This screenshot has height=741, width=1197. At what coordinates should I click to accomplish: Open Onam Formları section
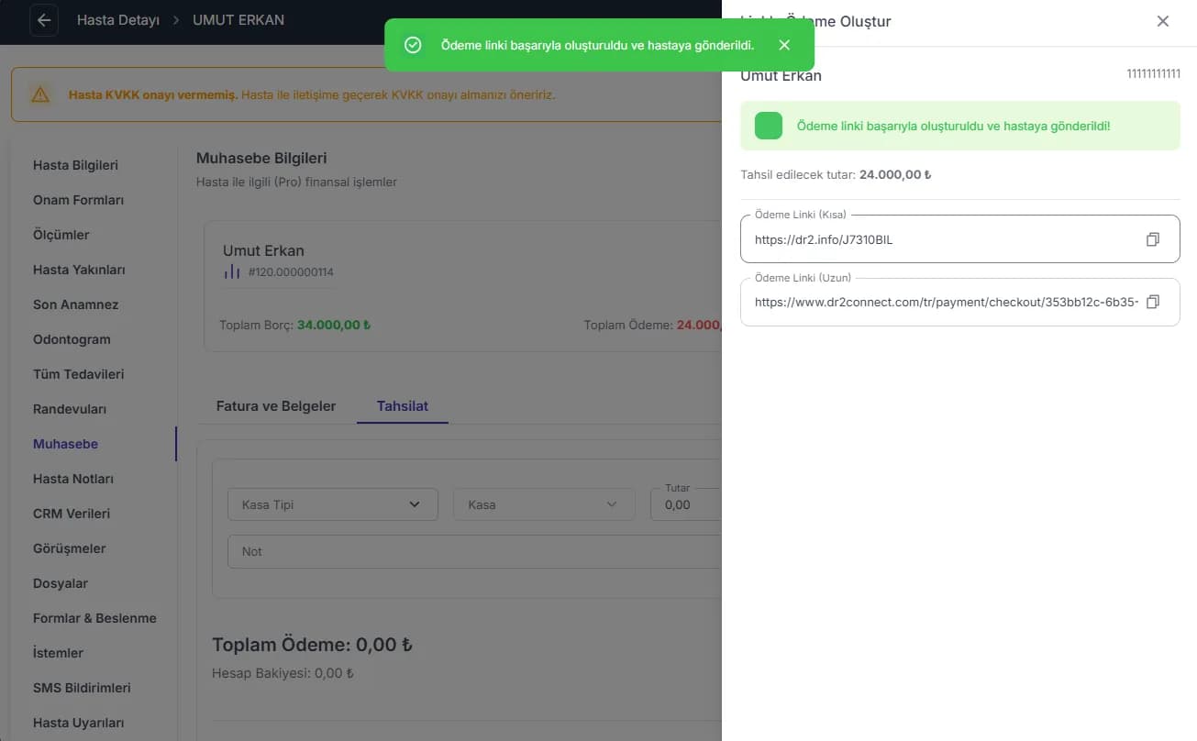[x=79, y=200]
